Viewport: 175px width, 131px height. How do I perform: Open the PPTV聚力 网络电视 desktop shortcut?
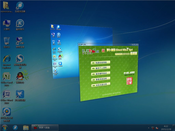tap(7, 115)
